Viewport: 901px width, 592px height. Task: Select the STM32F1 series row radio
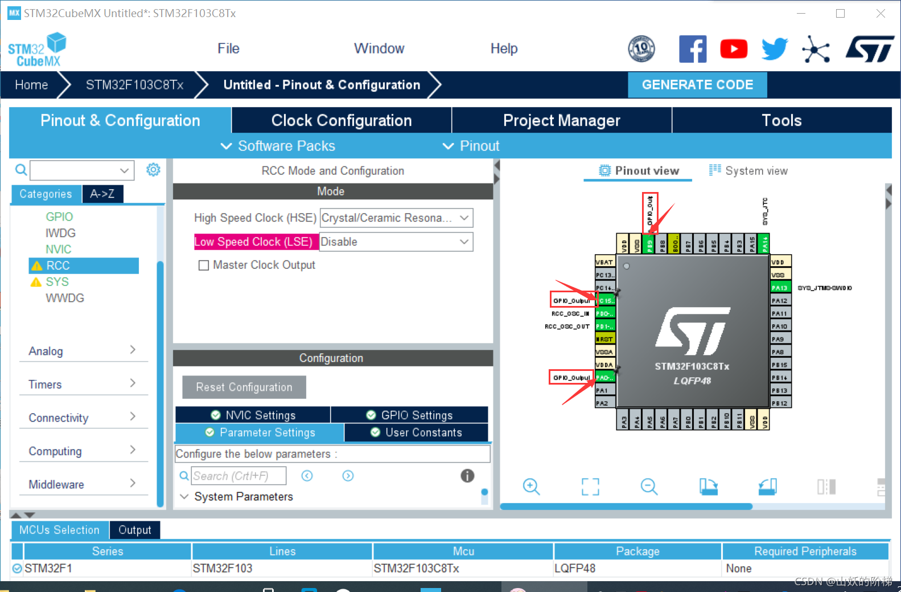17,568
